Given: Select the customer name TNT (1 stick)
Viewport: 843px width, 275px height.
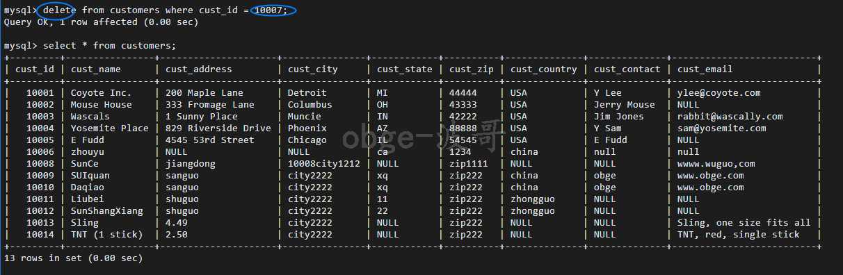Looking at the screenshot, I should point(107,235).
